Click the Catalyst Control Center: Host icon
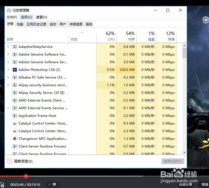This screenshot has height=188, width=209. point(15,123)
